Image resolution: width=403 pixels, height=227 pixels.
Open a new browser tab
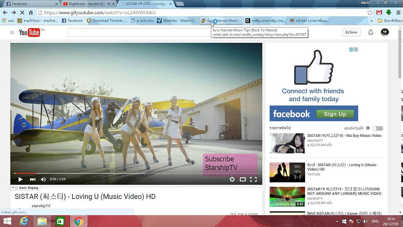(x=180, y=4)
